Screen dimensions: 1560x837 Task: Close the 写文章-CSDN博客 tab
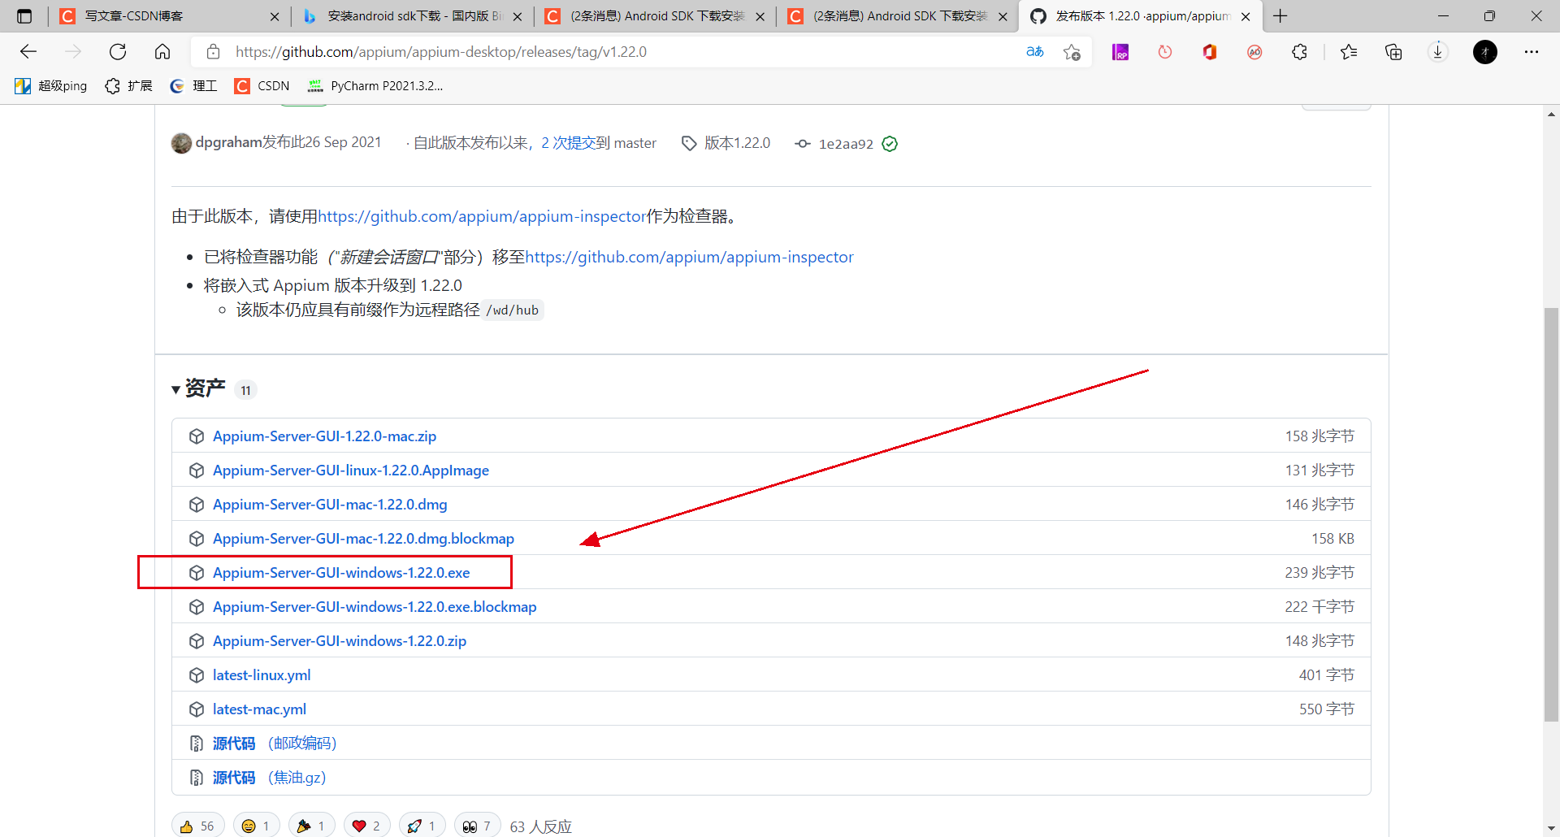click(274, 16)
